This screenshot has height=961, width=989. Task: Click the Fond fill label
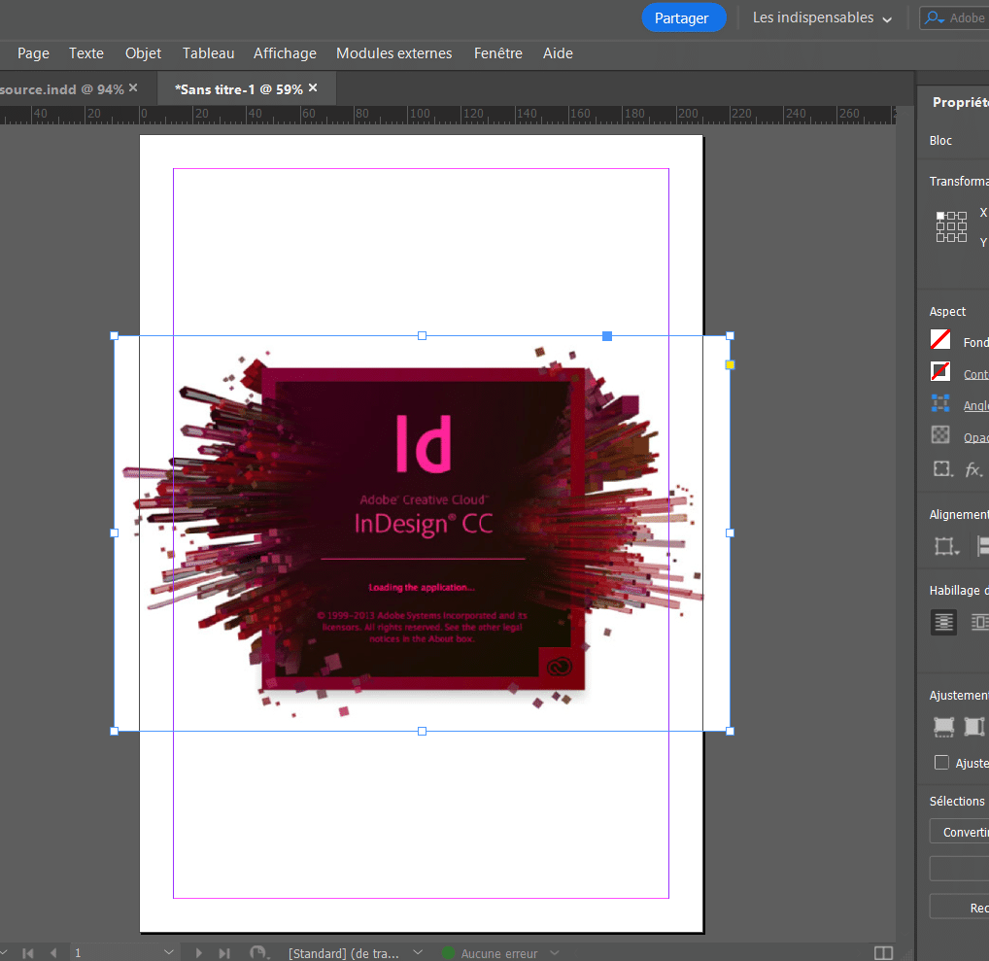[975, 343]
